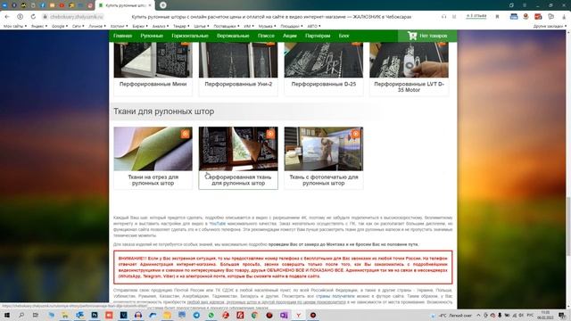This screenshot has width=571, height=321.
Task: Open Партнёрам menu item
Action: 318,36
